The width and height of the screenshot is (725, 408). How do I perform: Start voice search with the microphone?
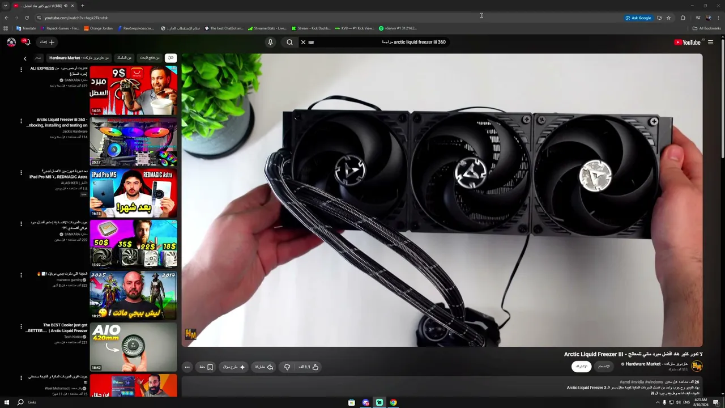[270, 42]
